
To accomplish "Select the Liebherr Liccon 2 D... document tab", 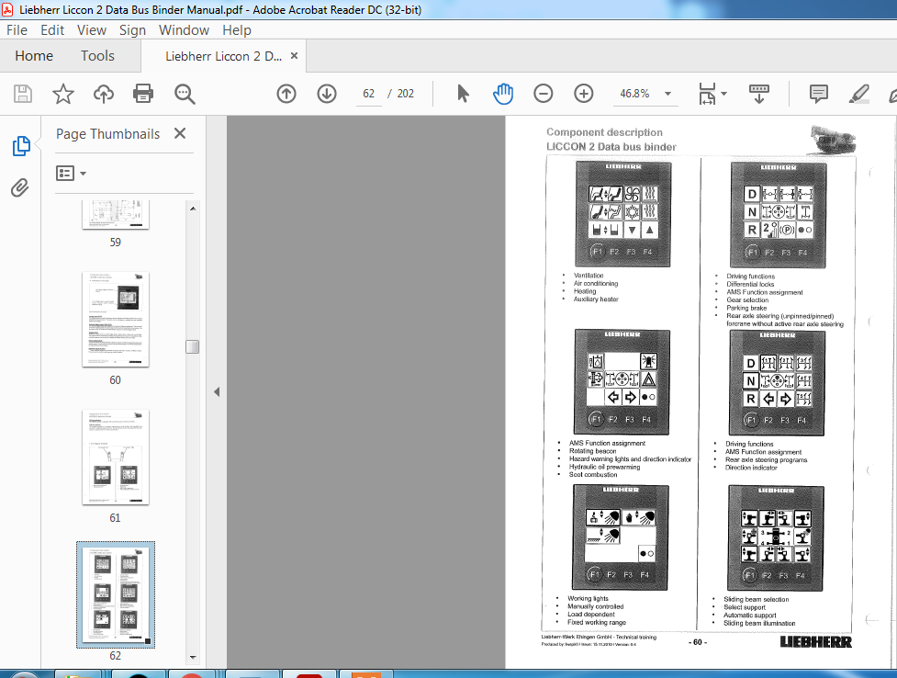I will coord(224,56).
